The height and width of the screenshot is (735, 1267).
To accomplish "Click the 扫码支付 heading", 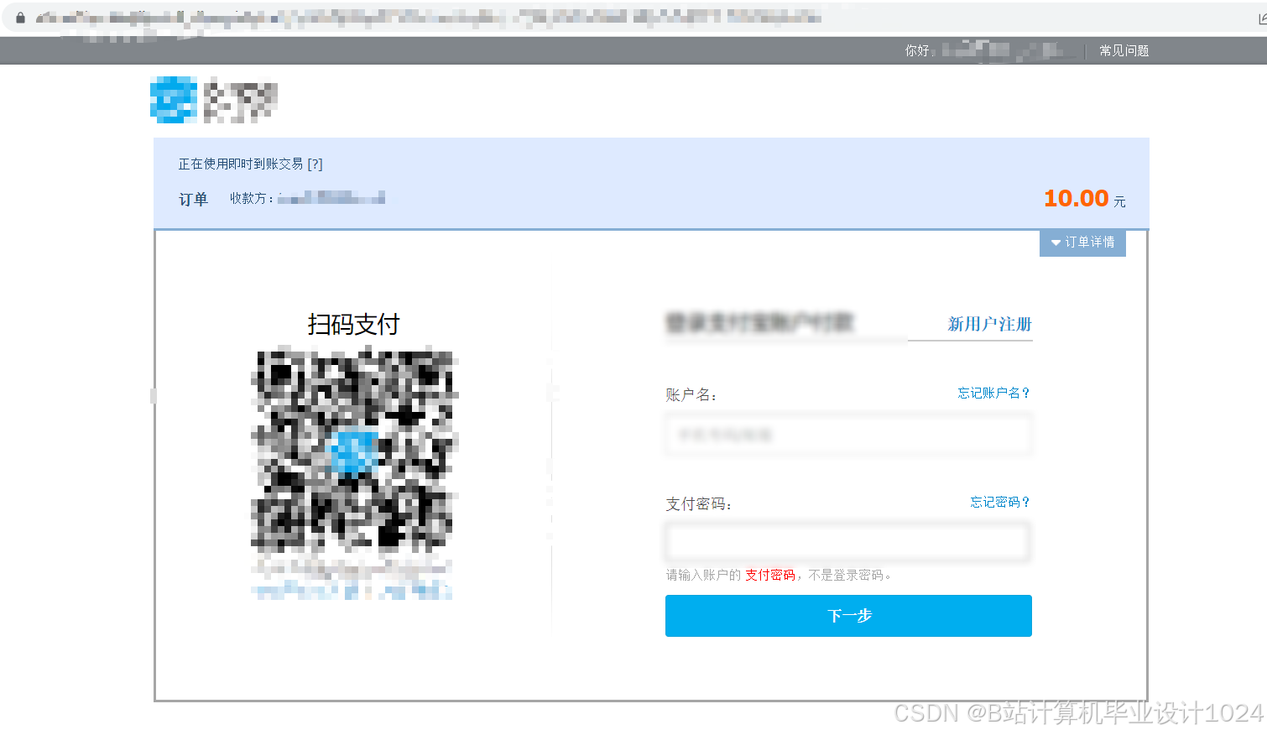I will [x=353, y=324].
